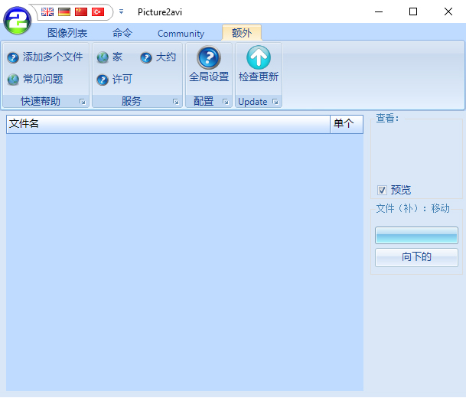Viewport: 466px width, 398px height.
Task: Open the quick access toolbar dropdown arrow
Action: [x=121, y=12]
